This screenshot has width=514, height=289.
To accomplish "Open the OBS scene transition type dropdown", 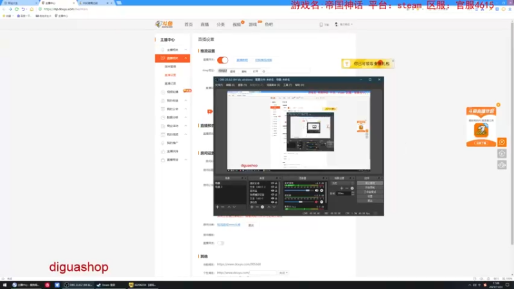I will click(342, 184).
